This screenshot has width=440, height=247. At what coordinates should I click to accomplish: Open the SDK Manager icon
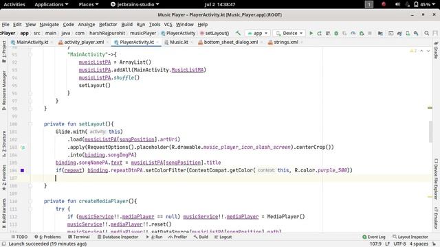[x=416, y=33]
